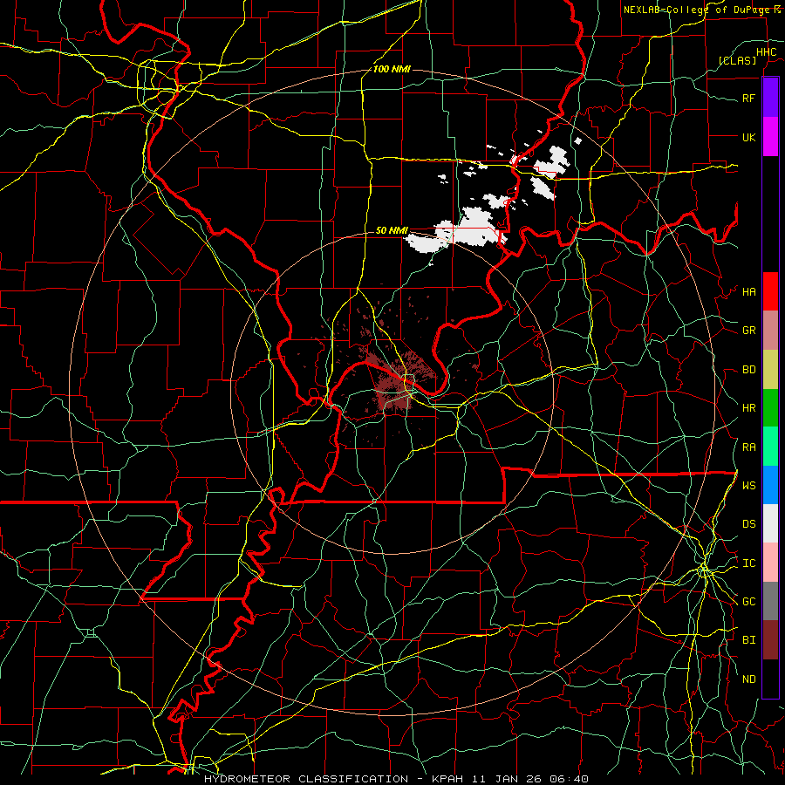This screenshot has width=785, height=785.
Task: Select the gray GC legend swatch
Action: click(770, 601)
